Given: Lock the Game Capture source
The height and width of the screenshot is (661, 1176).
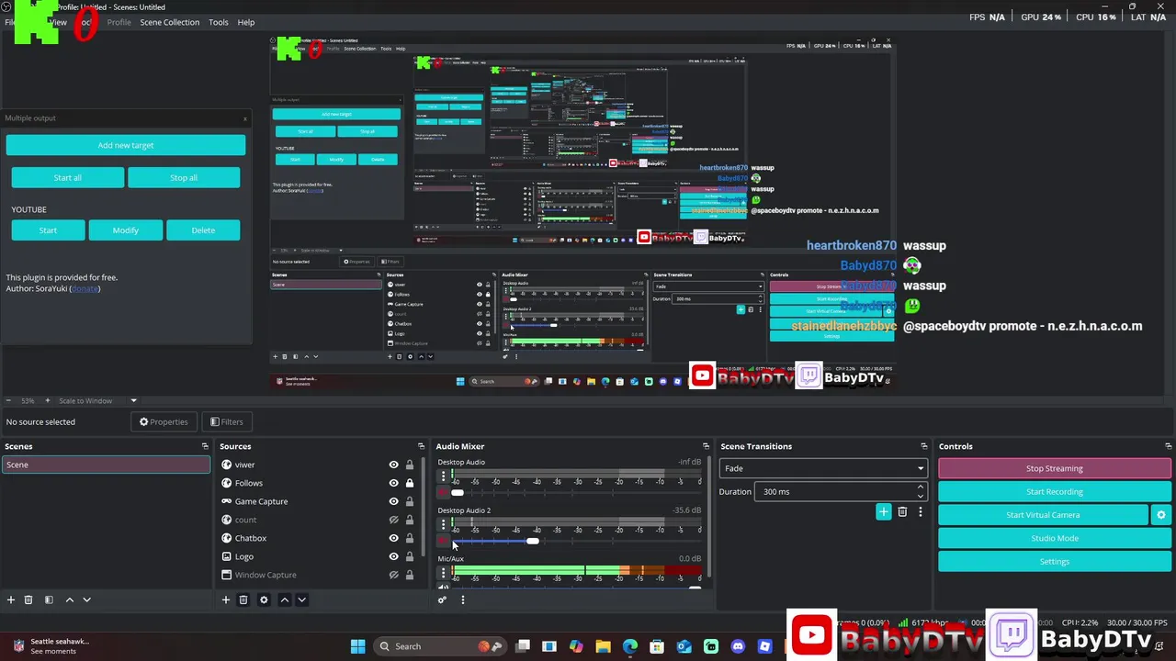Looking at the screenshot, I should click(410, 501).
